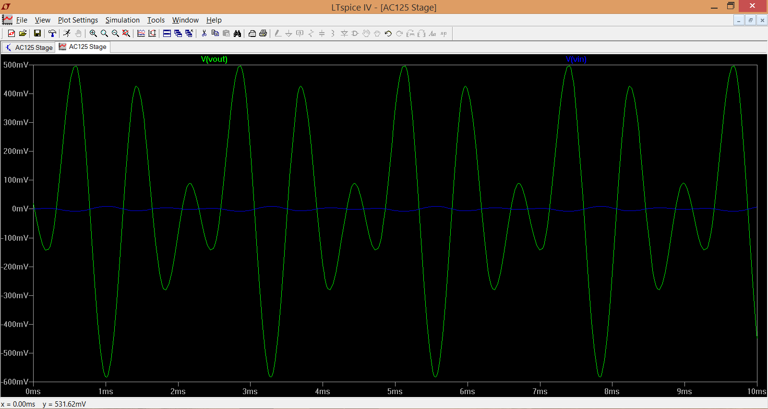The image size is (768, 409).
Task: Open Find with the binoculars icon
Action: coord(237,33)
